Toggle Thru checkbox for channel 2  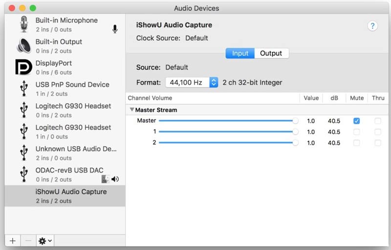tap(378, 143)
